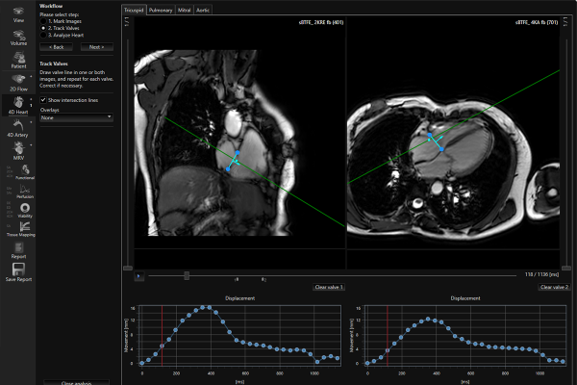
Task: Open the Viability analysis module
Action: [25, 210]
